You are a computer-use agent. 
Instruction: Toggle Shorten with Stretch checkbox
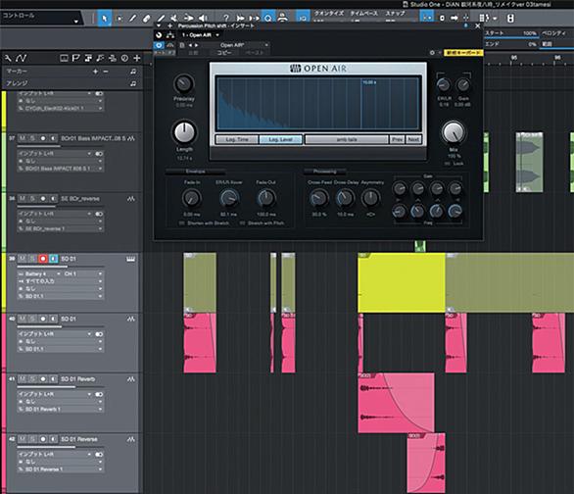tap(181, 223)
